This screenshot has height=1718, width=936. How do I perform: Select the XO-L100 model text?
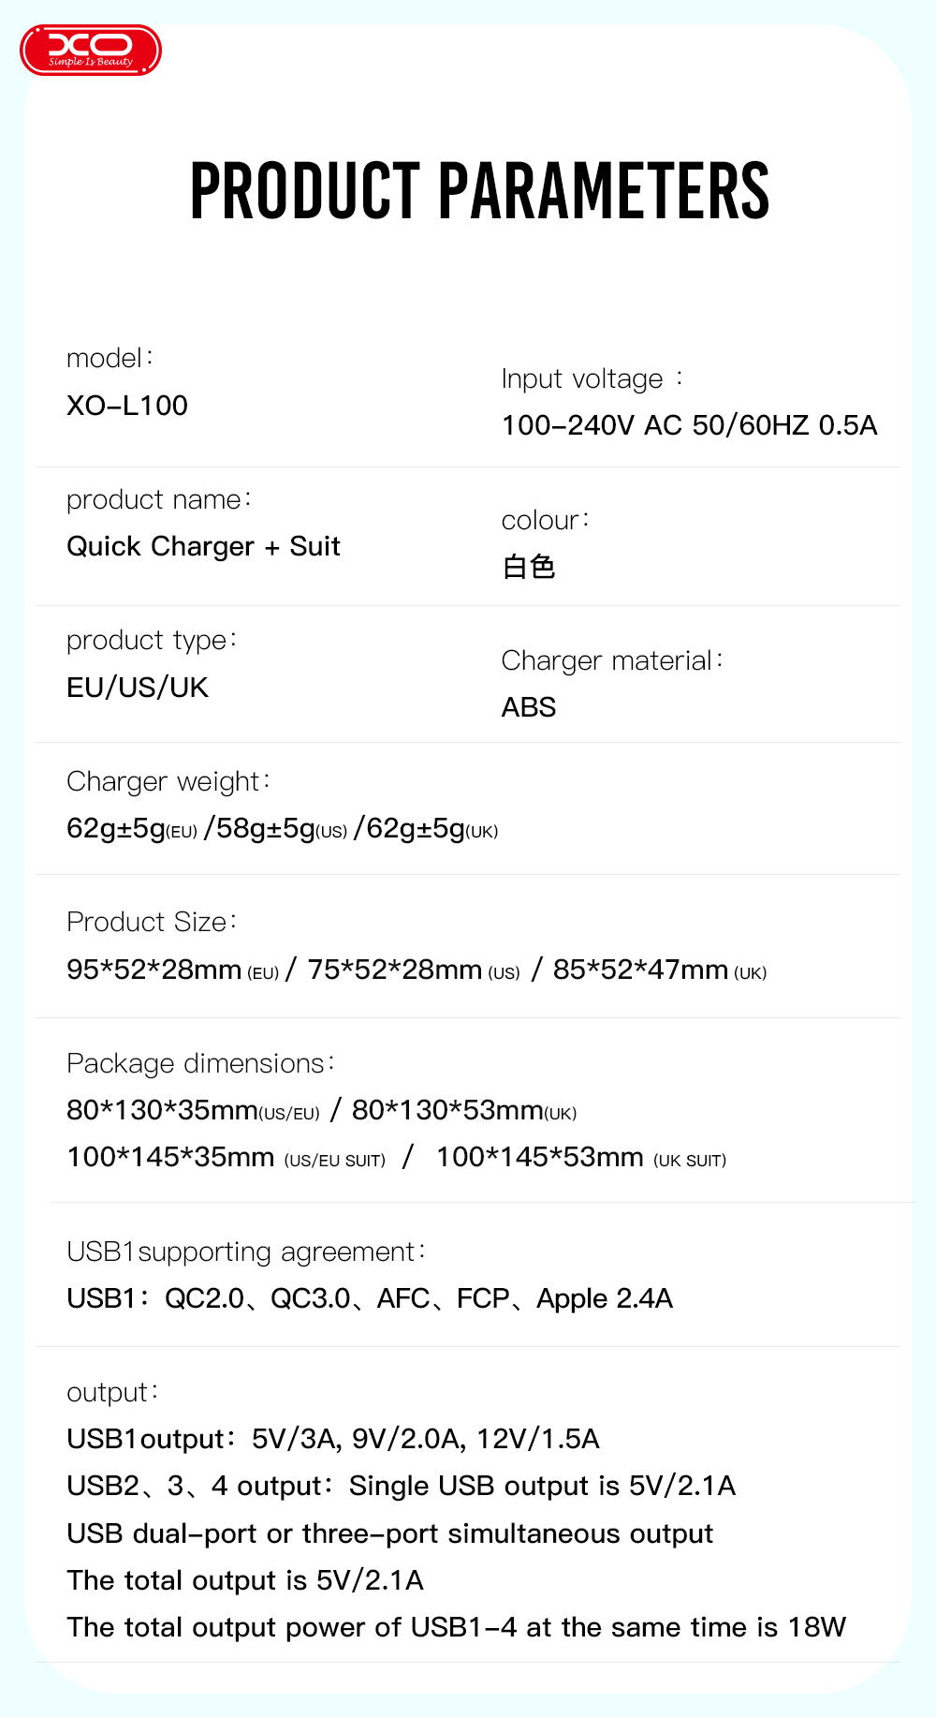click(127, 406)
